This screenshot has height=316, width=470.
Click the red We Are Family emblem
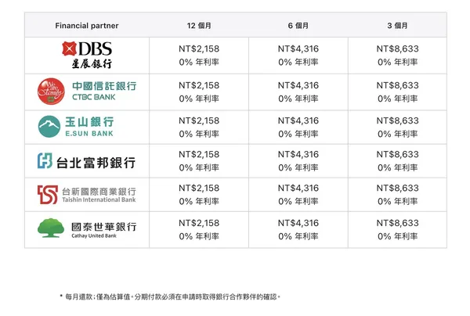[x=52, y=90]
